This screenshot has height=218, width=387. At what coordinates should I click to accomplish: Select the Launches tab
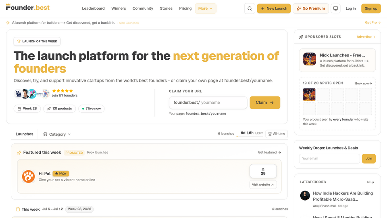coord(25,134)
